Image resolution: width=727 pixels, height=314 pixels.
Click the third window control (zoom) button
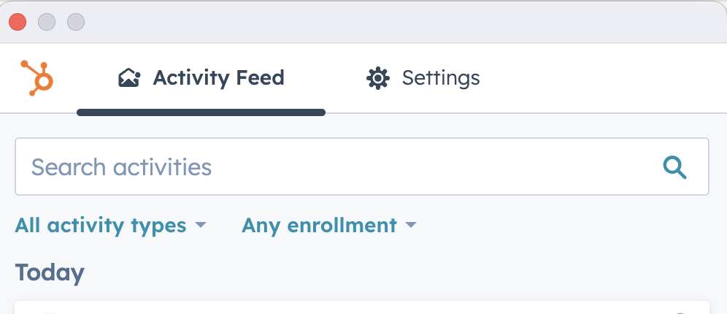76,22
